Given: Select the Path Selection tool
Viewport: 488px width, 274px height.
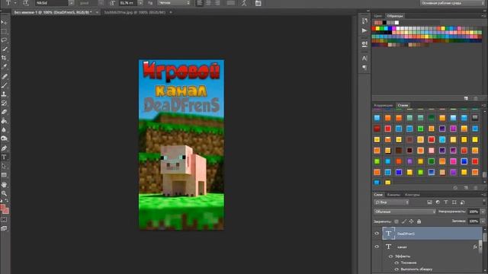Looking at the screenshot, I should tap(4, 166).
